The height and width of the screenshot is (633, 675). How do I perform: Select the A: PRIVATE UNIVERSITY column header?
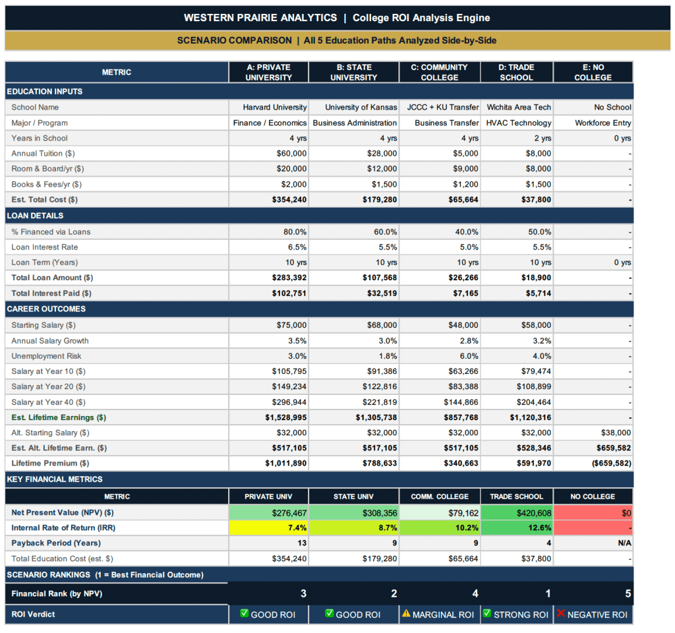(268, 72)
